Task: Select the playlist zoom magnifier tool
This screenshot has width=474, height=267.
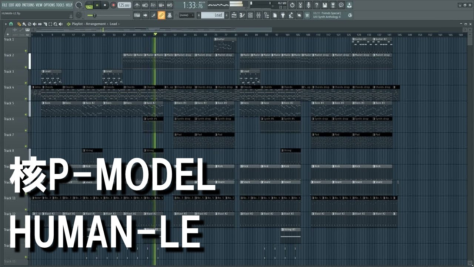Action: tap(55, 24)
